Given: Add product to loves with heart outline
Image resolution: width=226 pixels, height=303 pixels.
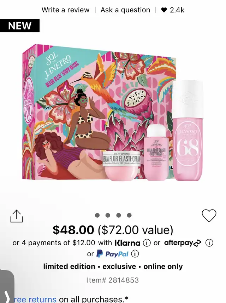Looking at the screenshot, I should tap(209, 216).
